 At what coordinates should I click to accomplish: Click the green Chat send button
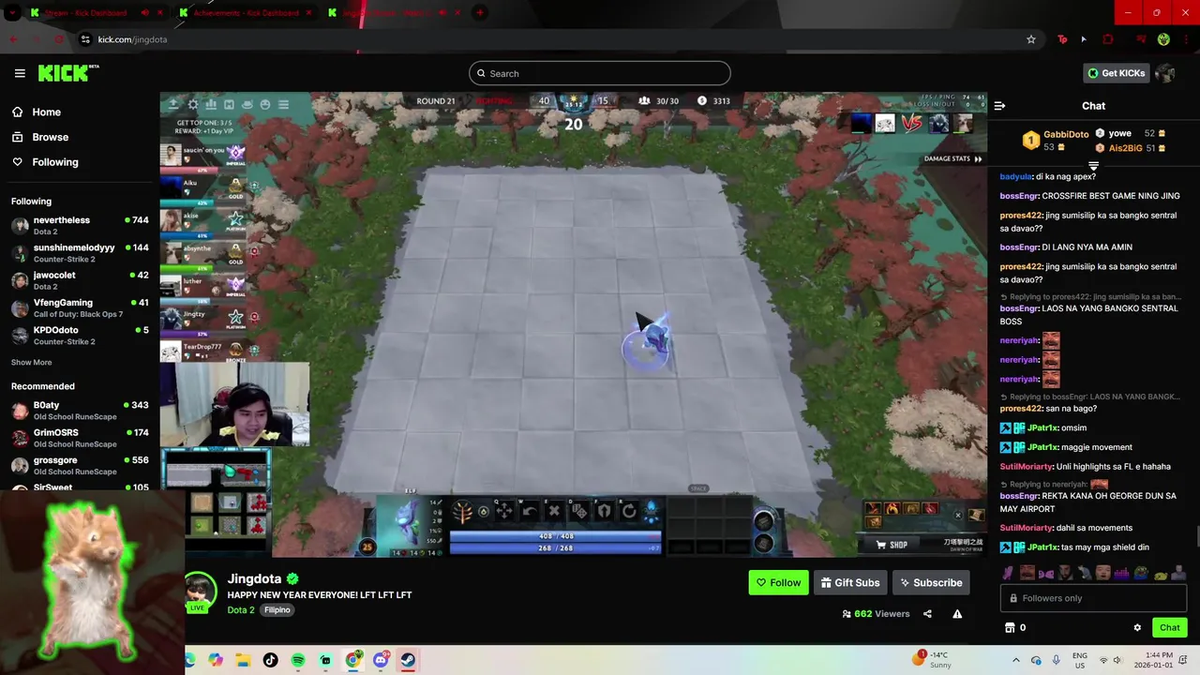[x=1169, y=627]
